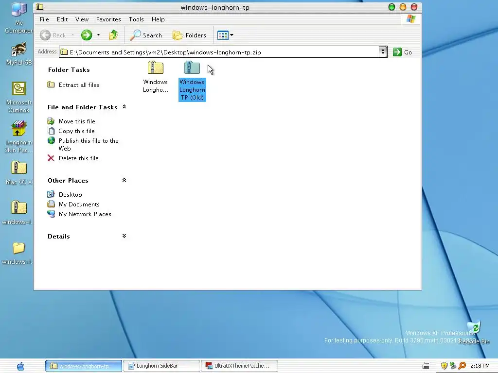
Task: Switch to Longhorn SideBar taskbar button
Action: point(161,366)
